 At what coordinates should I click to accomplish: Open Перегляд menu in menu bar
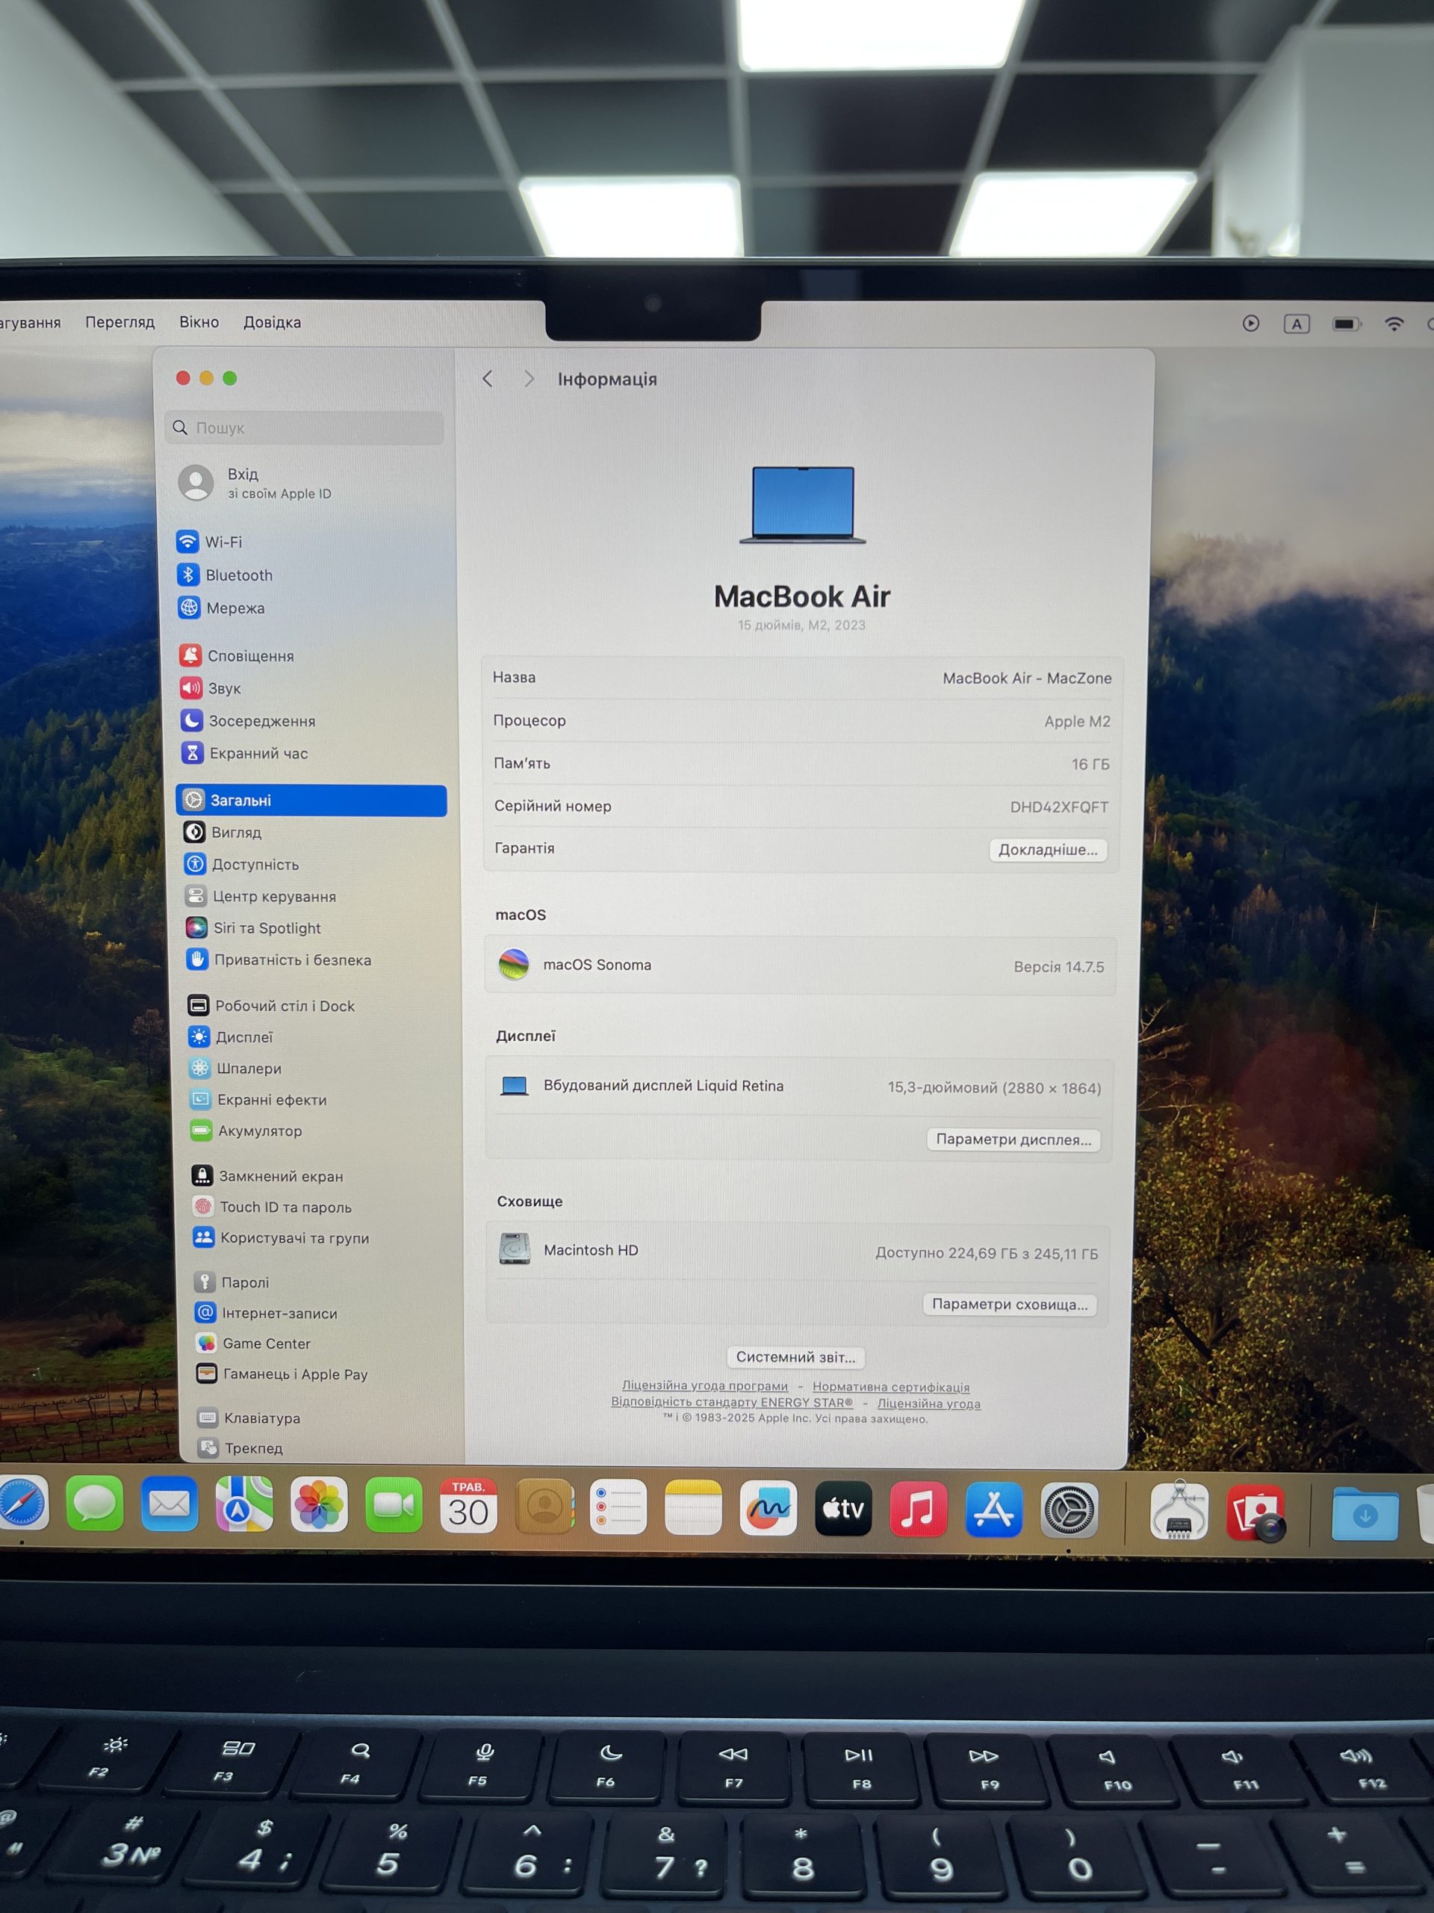coord(119,322)
